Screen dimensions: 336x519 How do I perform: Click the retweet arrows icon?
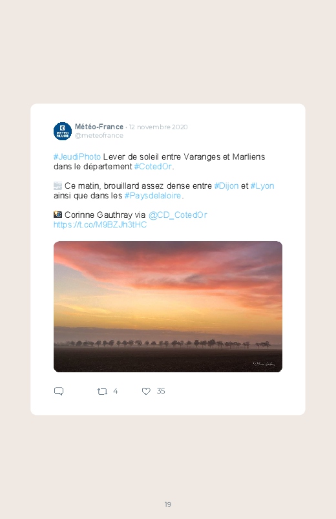click(102, 392)
